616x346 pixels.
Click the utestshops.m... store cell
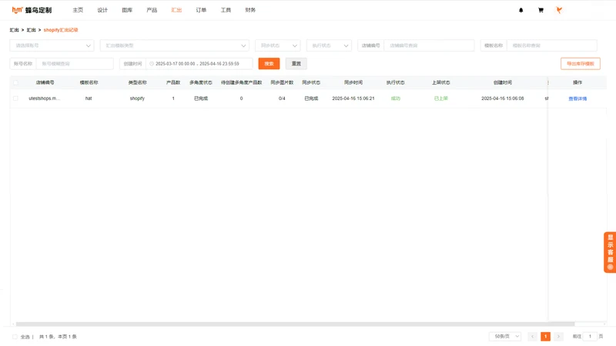(45, 98)
